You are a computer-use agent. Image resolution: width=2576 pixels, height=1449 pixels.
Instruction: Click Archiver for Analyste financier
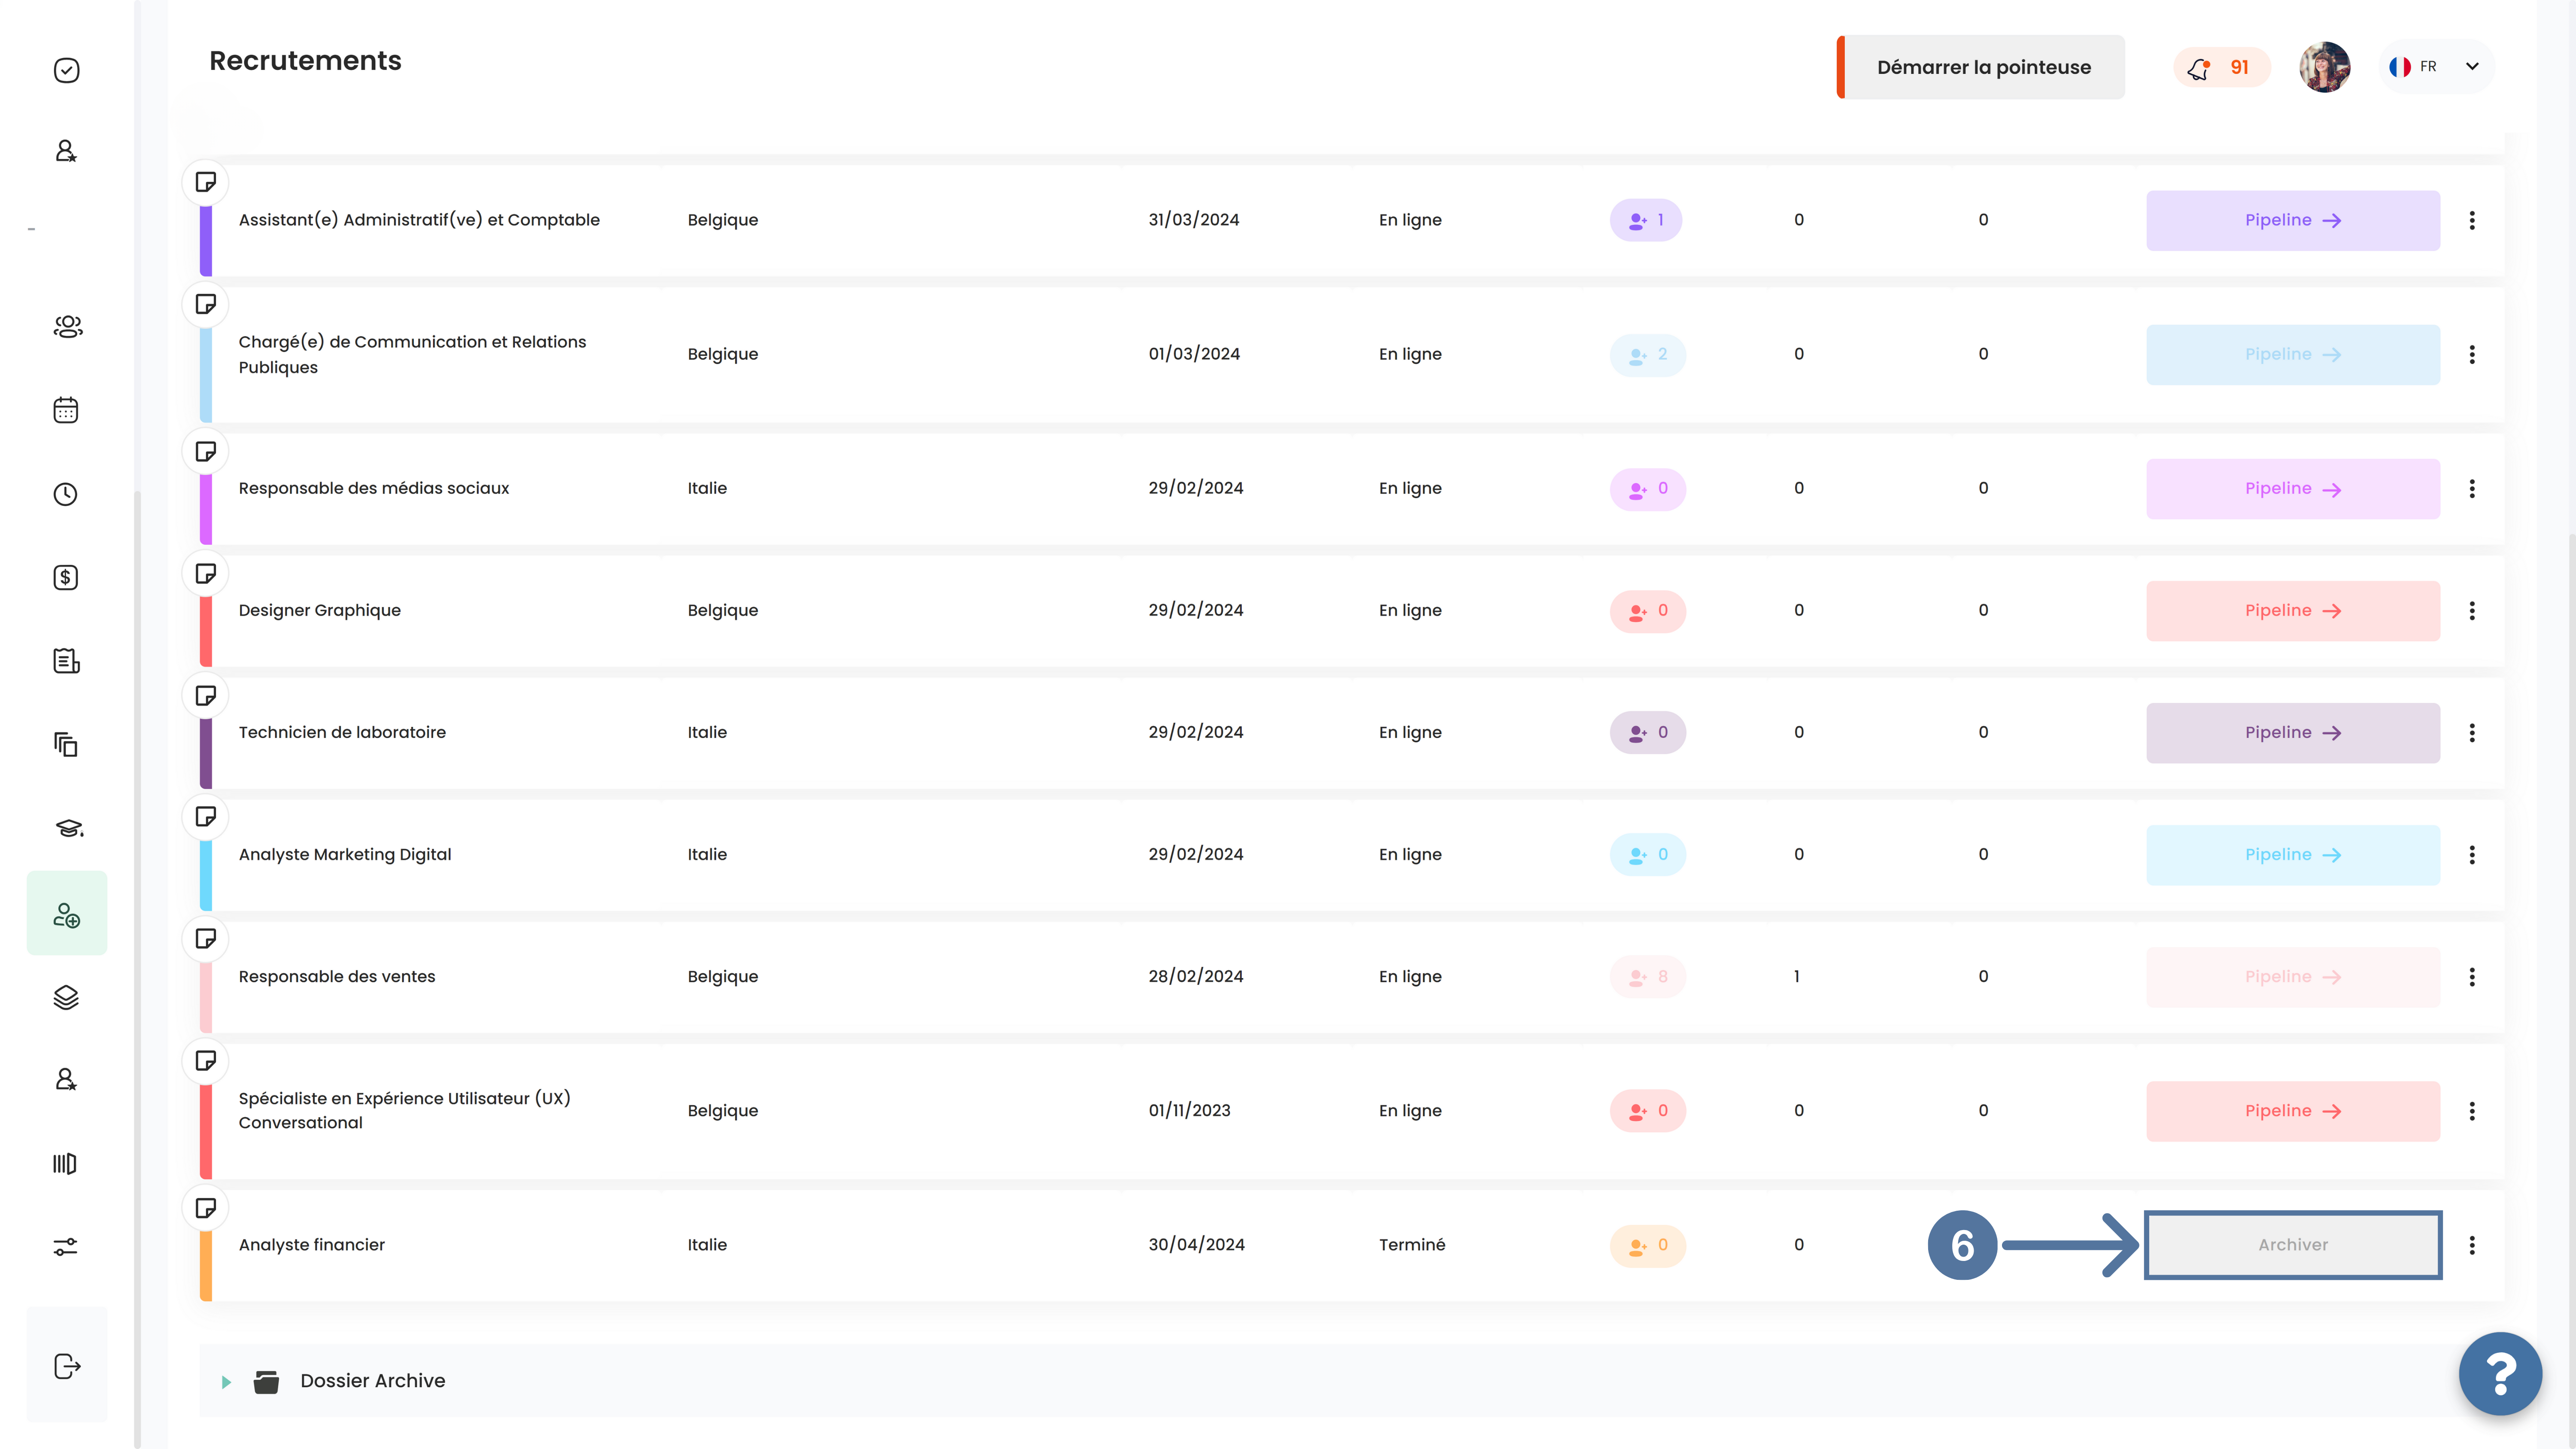tap(2293, 1244)
